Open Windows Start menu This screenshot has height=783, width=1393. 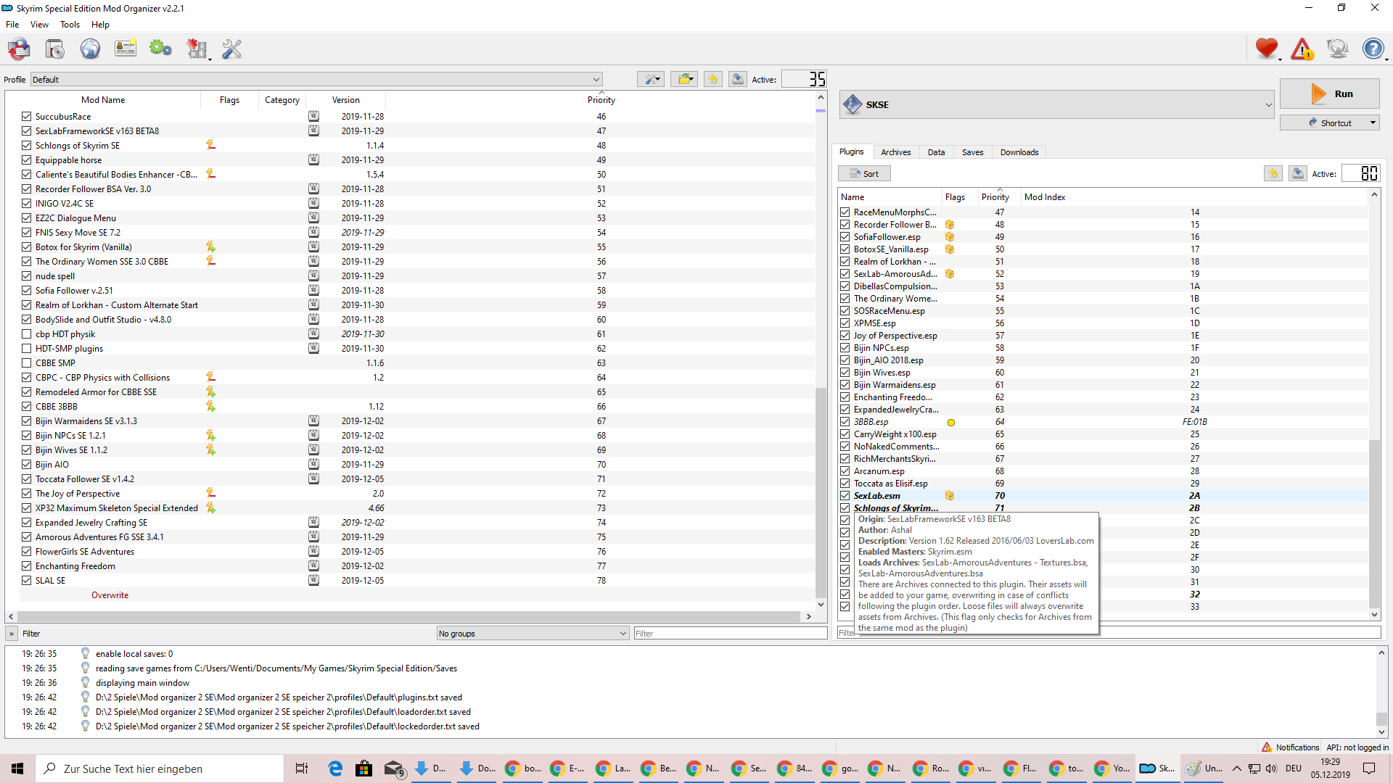[17, 768]
